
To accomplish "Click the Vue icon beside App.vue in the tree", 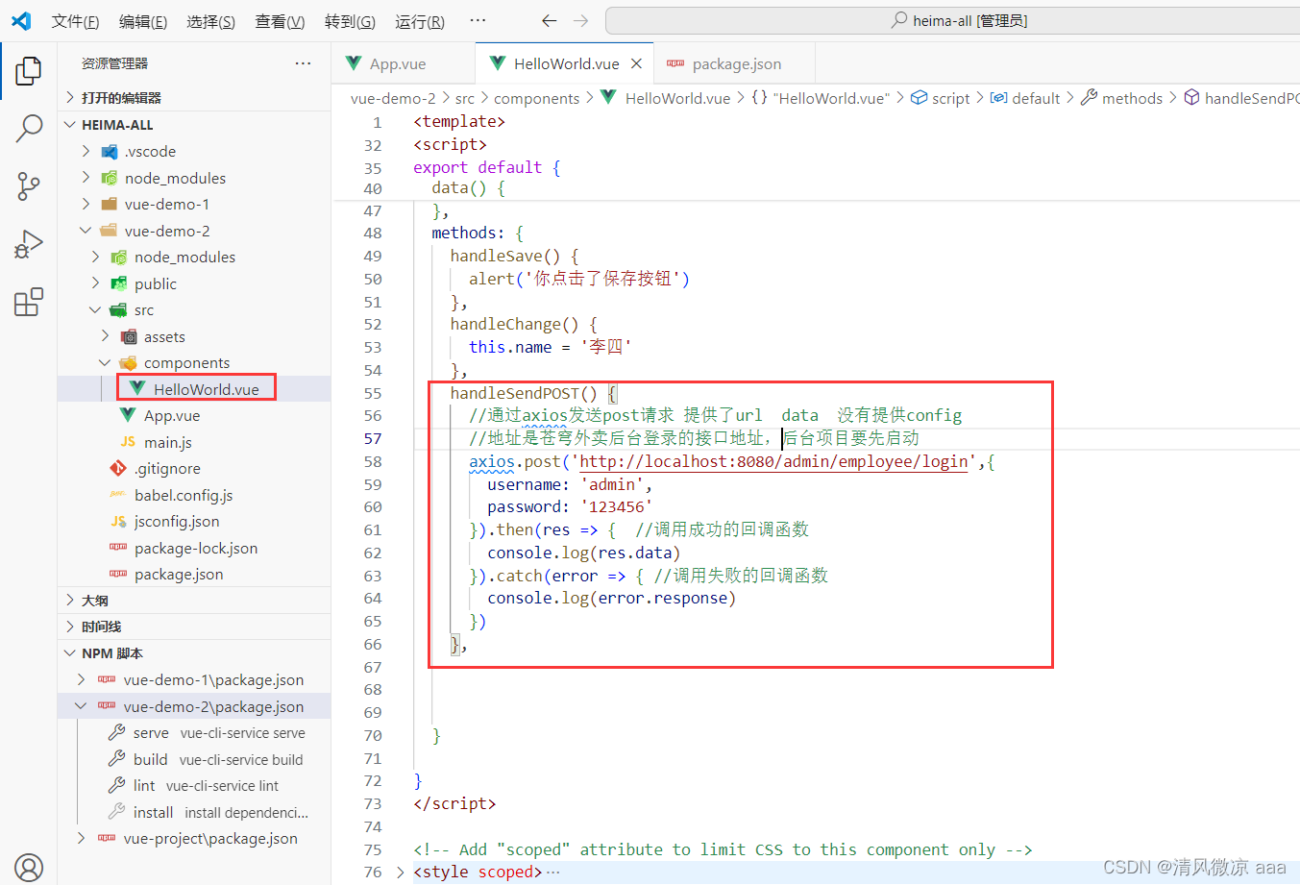I will click(x=128, y=415).
